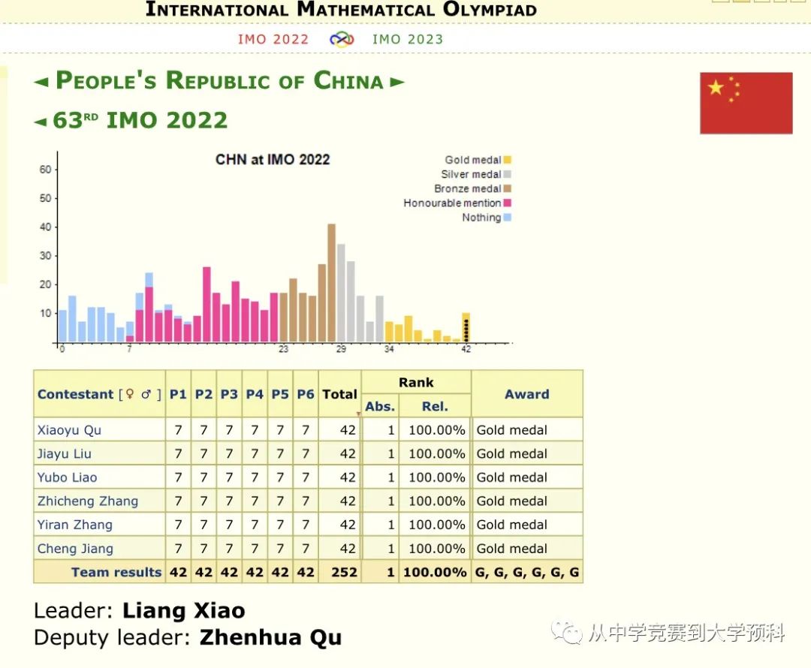This screenshot has height=668, width=811.
Task: Go to previous year arrow before 63rd IMO
Action: (x=41, y=122)
